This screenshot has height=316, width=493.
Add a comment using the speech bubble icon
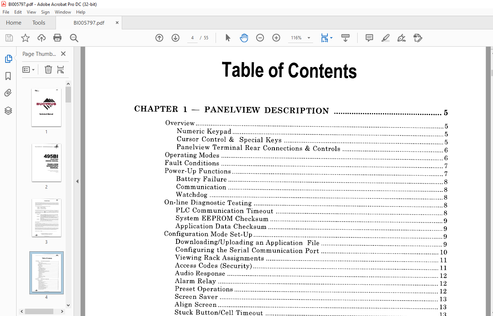tap(369, 38)
